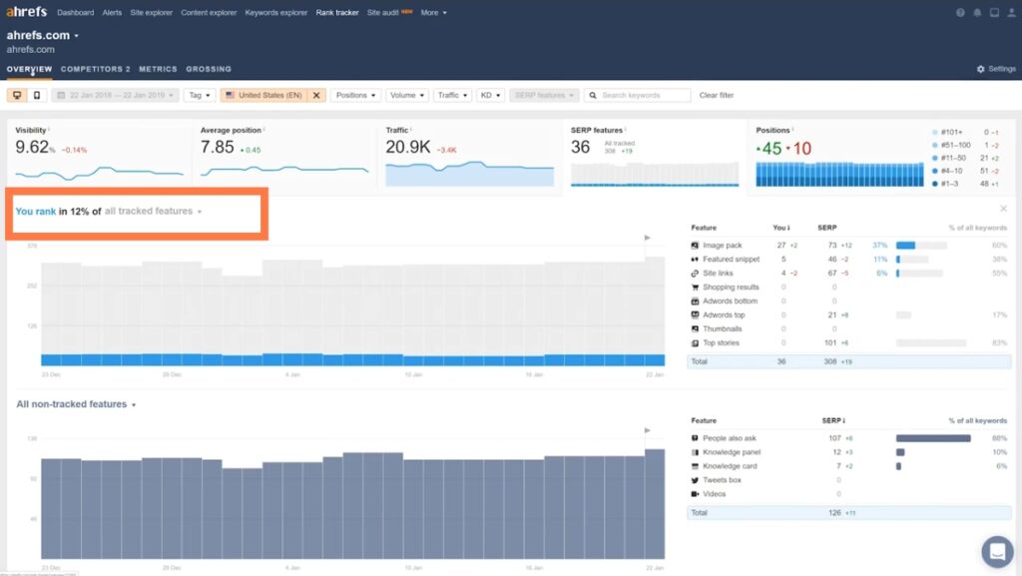The image size is (1022, 576).
Task: Click the Videos camera icon
Action: [695, 494]
